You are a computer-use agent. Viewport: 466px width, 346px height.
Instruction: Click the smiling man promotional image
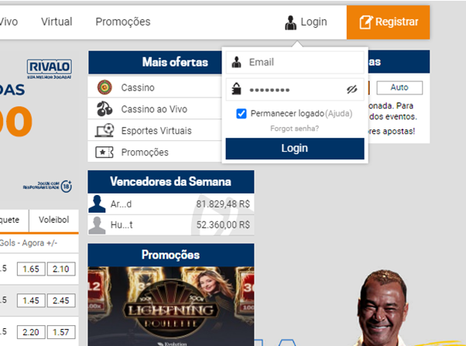[383, 308]
